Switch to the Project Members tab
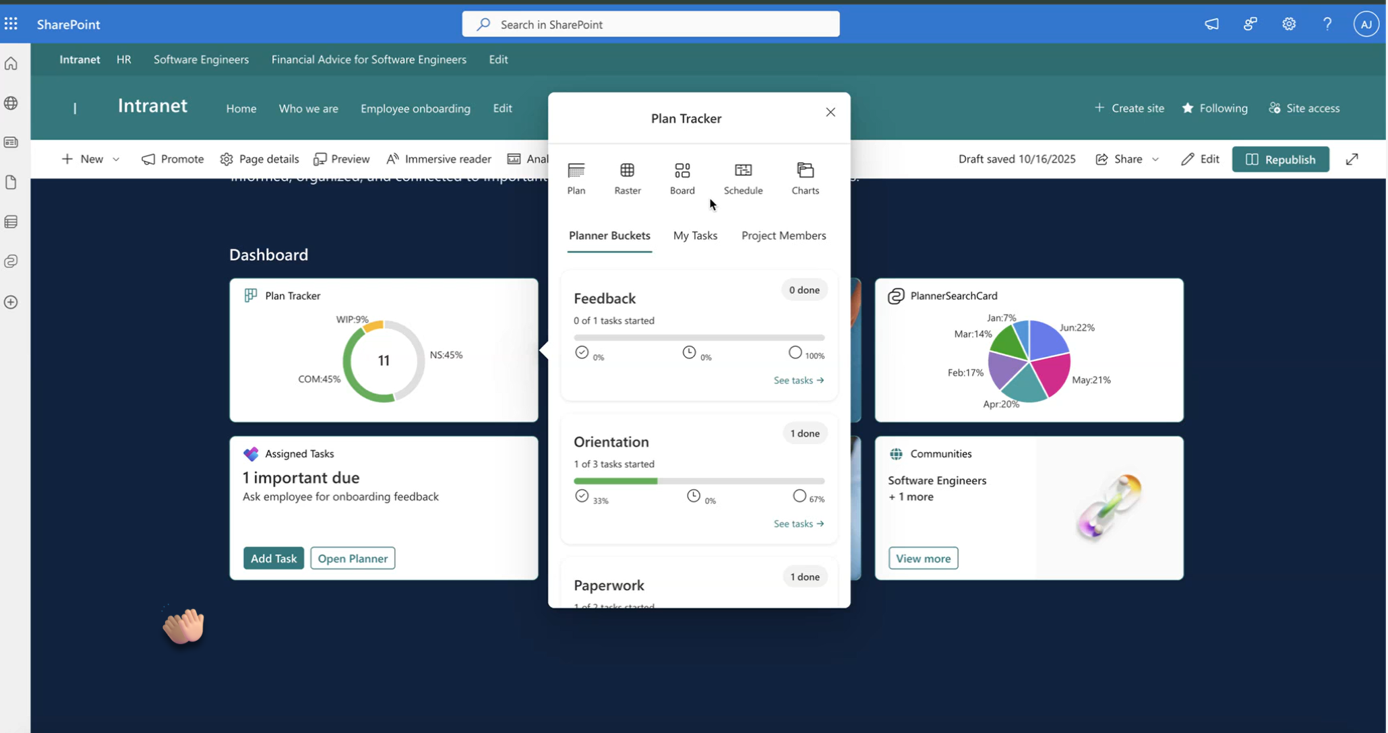Image resolution: width=1388 pixels, height=733 pixels. click(783, 235)
